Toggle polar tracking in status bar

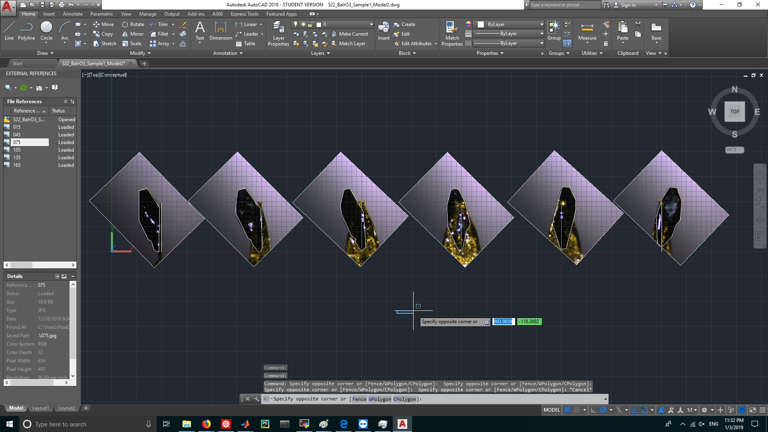[603, 410]
